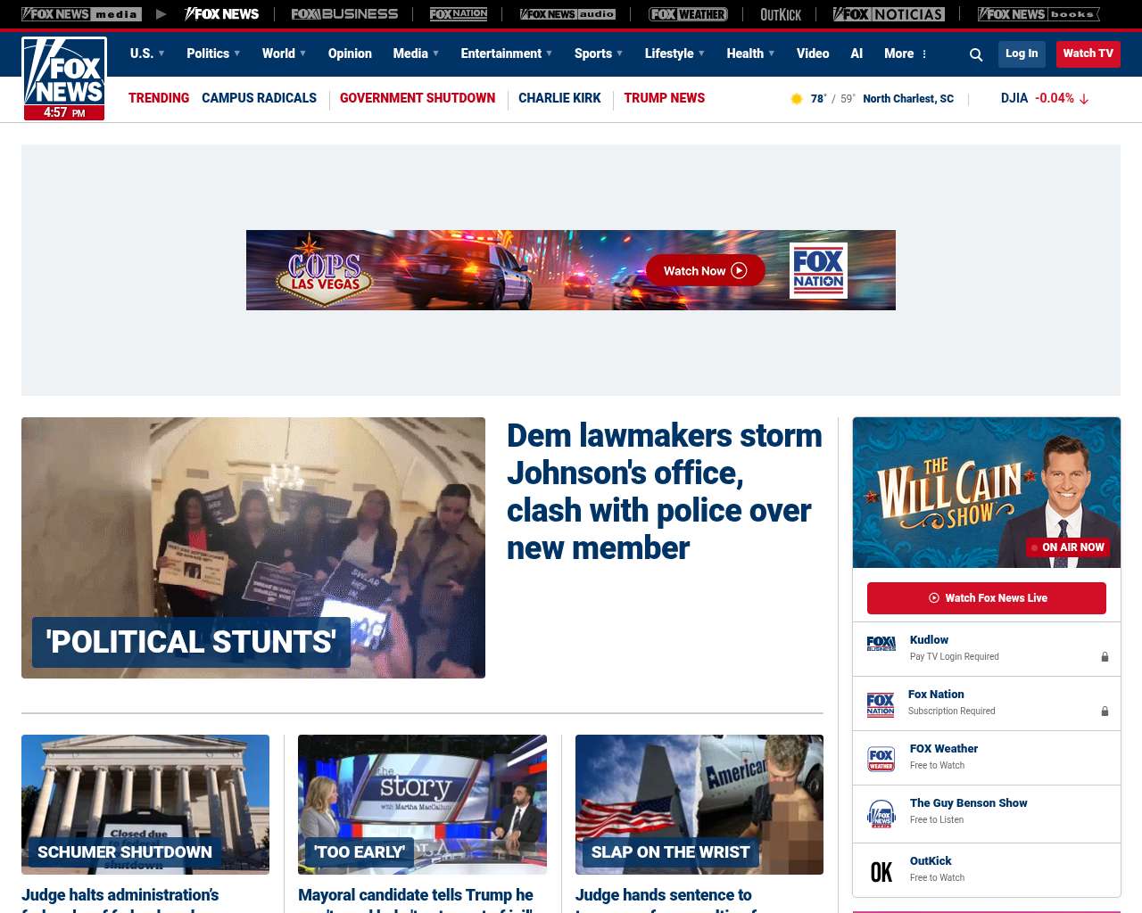
Task: Click the Fox Noticias logo
Action: 889,14
